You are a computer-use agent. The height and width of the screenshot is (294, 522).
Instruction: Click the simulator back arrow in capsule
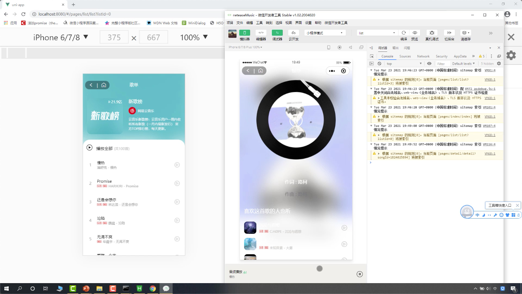248,71
